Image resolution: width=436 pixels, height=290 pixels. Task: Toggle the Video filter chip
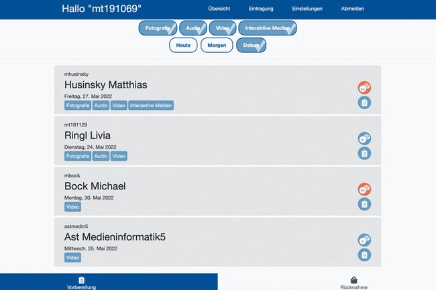[x=221, y=28]
